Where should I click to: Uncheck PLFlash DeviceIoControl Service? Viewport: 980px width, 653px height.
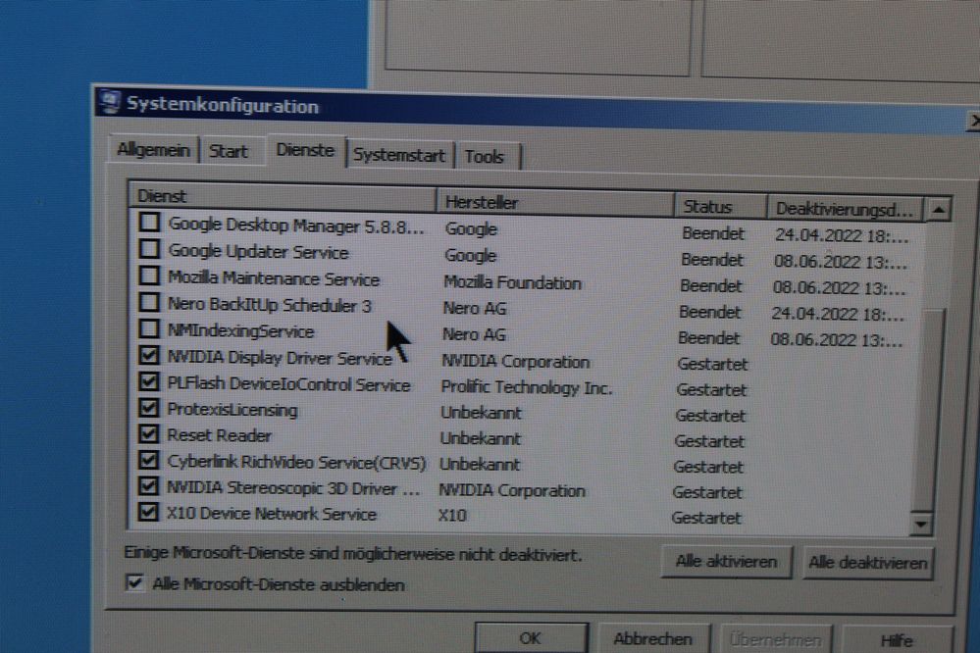tap(149, 382)
